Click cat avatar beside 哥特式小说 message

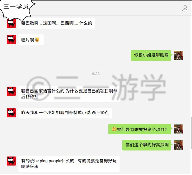coord(11,113)
